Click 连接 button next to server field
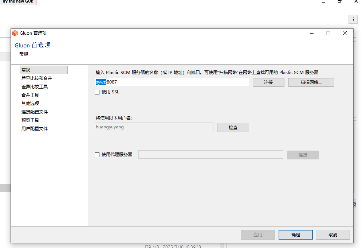This screenshot has width=362, height=248. (268, 82)
